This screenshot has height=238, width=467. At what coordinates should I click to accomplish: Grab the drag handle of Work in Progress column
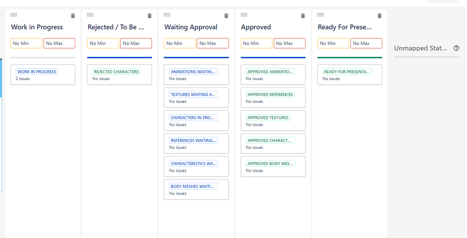pos(14,14)
